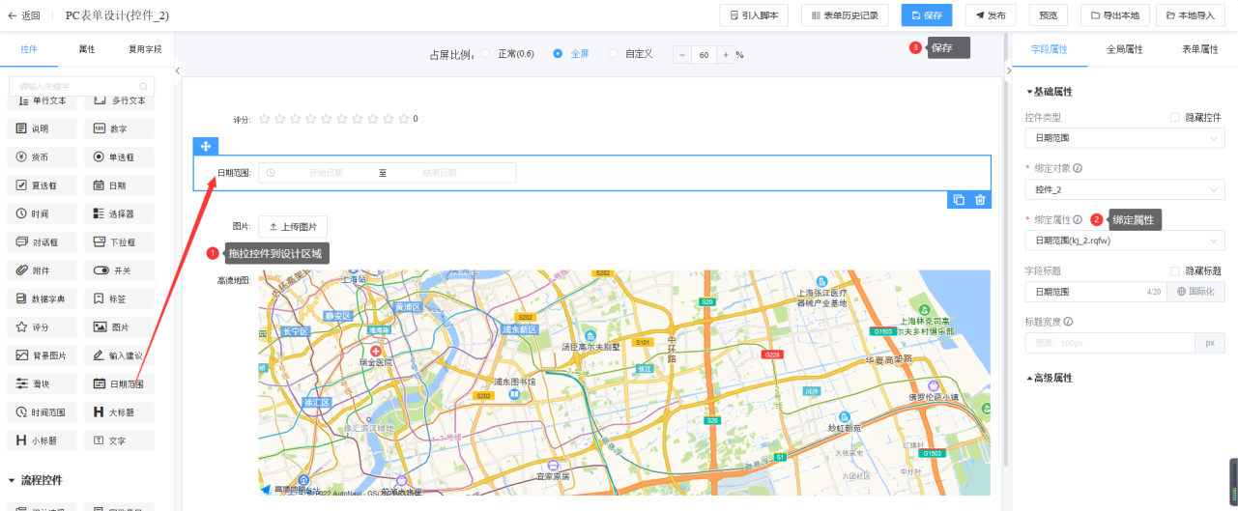1238x511 pixels.
Task: Select the 复选框 control in palette
Action: [x=42, y=185]
